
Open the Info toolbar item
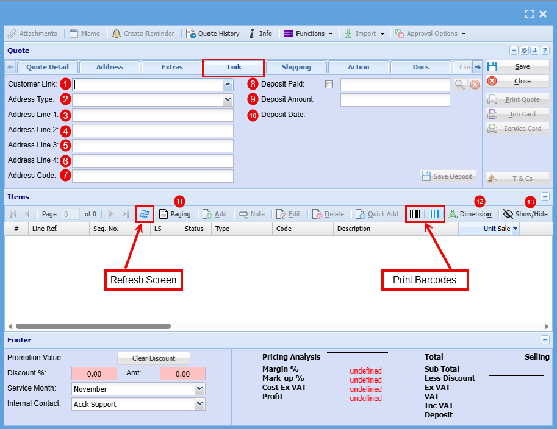261,34
